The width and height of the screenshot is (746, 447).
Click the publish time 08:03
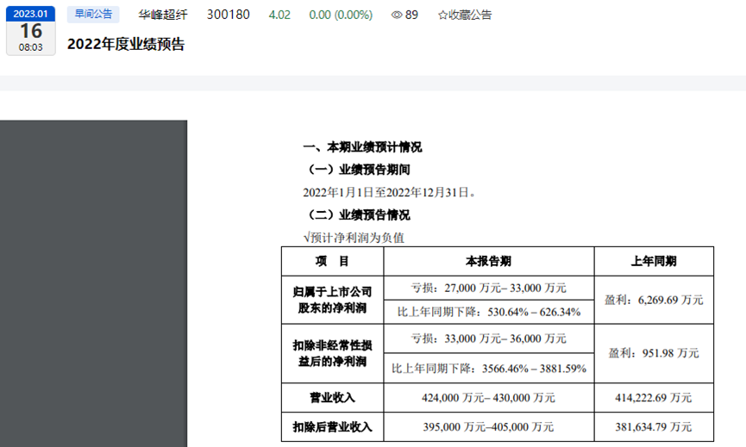click(x=30, y=47)
